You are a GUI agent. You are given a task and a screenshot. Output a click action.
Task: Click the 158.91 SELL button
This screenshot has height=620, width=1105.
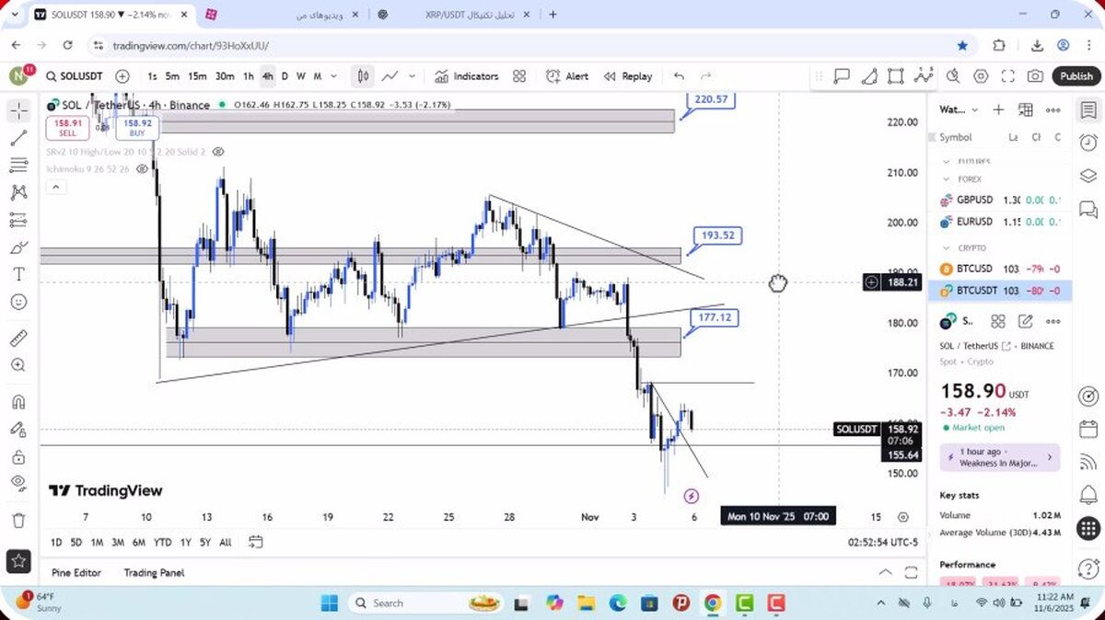[68, 128]
